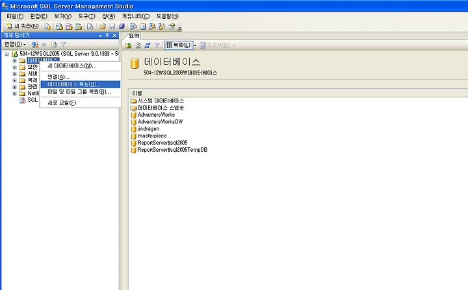468x290 pixels.
Task: Click the Refresh icon in Object Explorer
Action: pyautogui.click(x=54, y=45)
